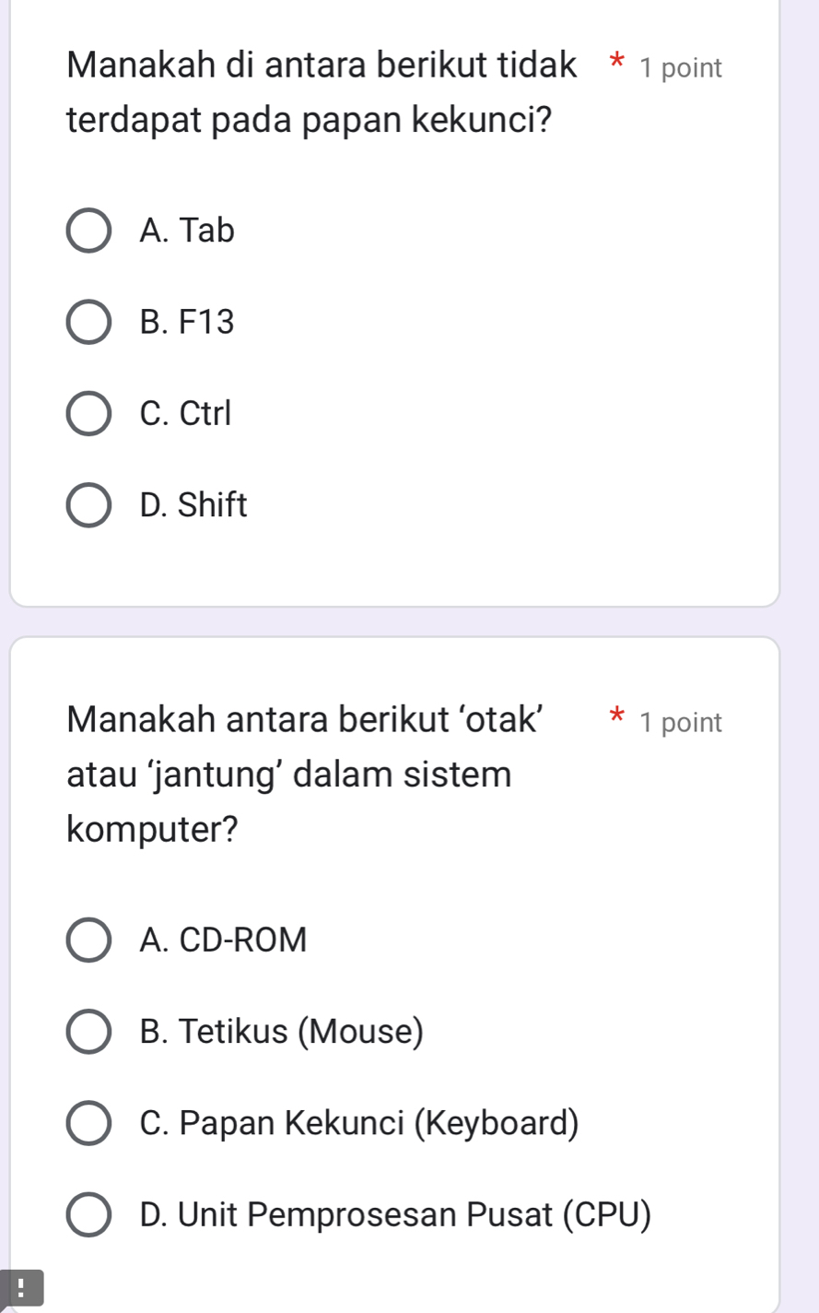This screenshot has width=819, height=1313.
Task: Click the 'A. Tab' answer label text
Action: coord(187,231)
